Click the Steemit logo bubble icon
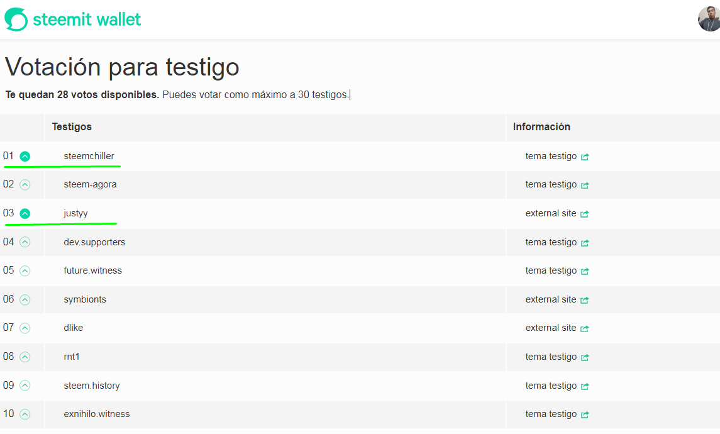The image size is (720, 434). tap(16, 19)
